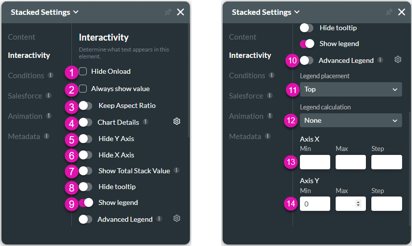
Task: Expand the Legend calculation dropdown
Action: [x=351, y=120]
